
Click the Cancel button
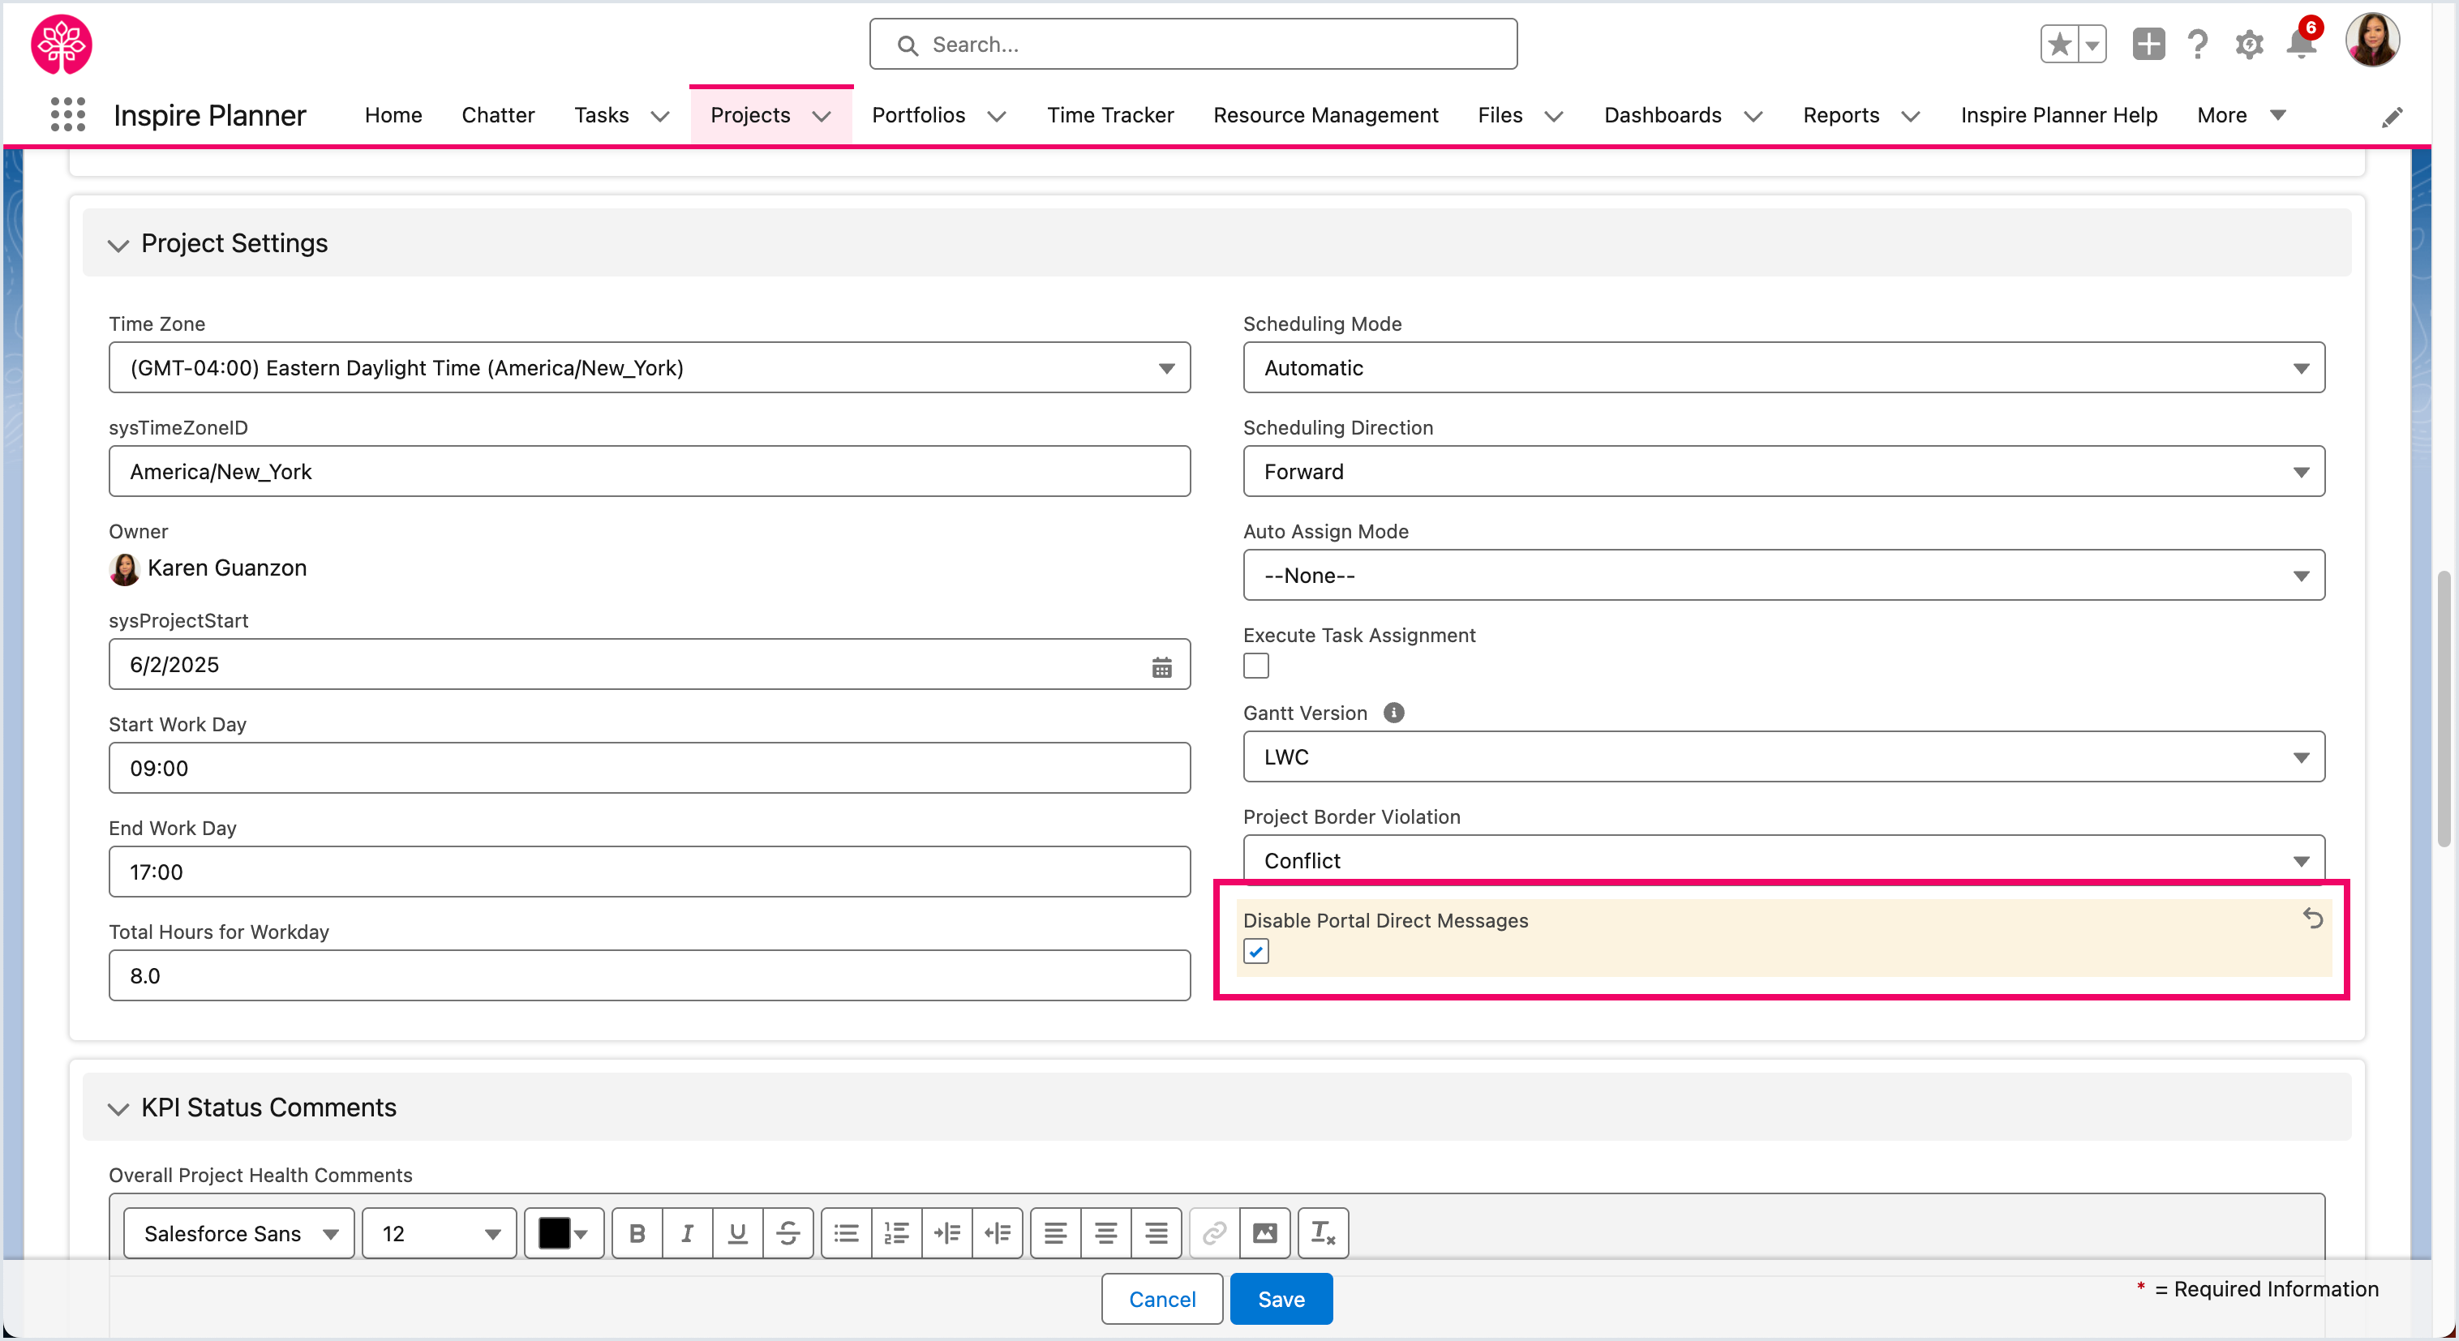(1161, 1298)
